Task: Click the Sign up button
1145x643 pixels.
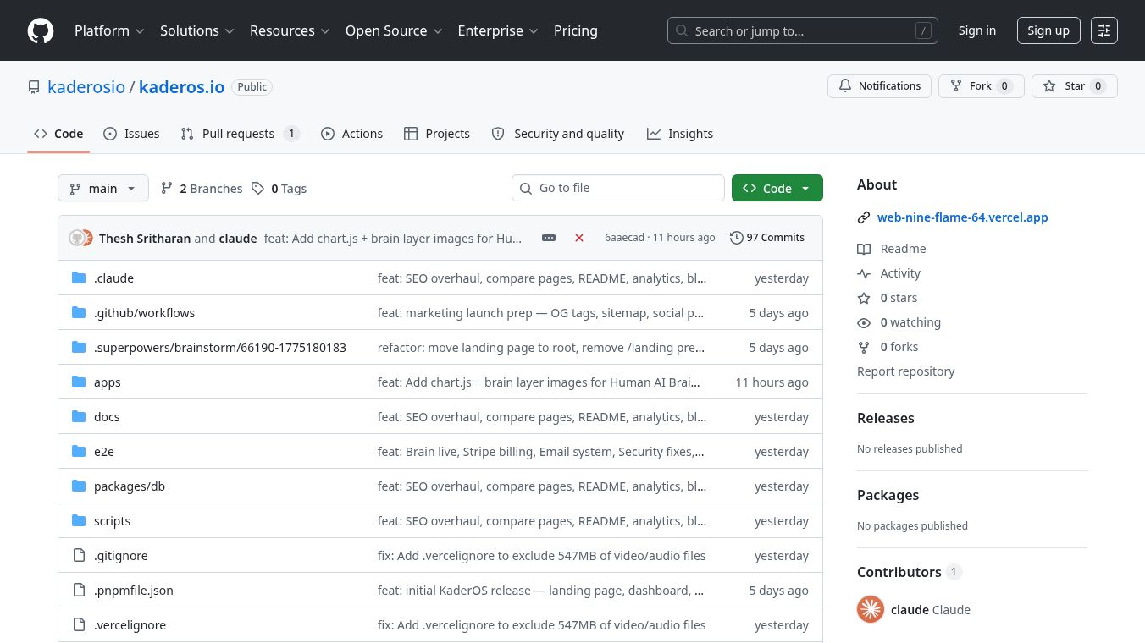Action: pyautogui.click(x=1048, y=30)
